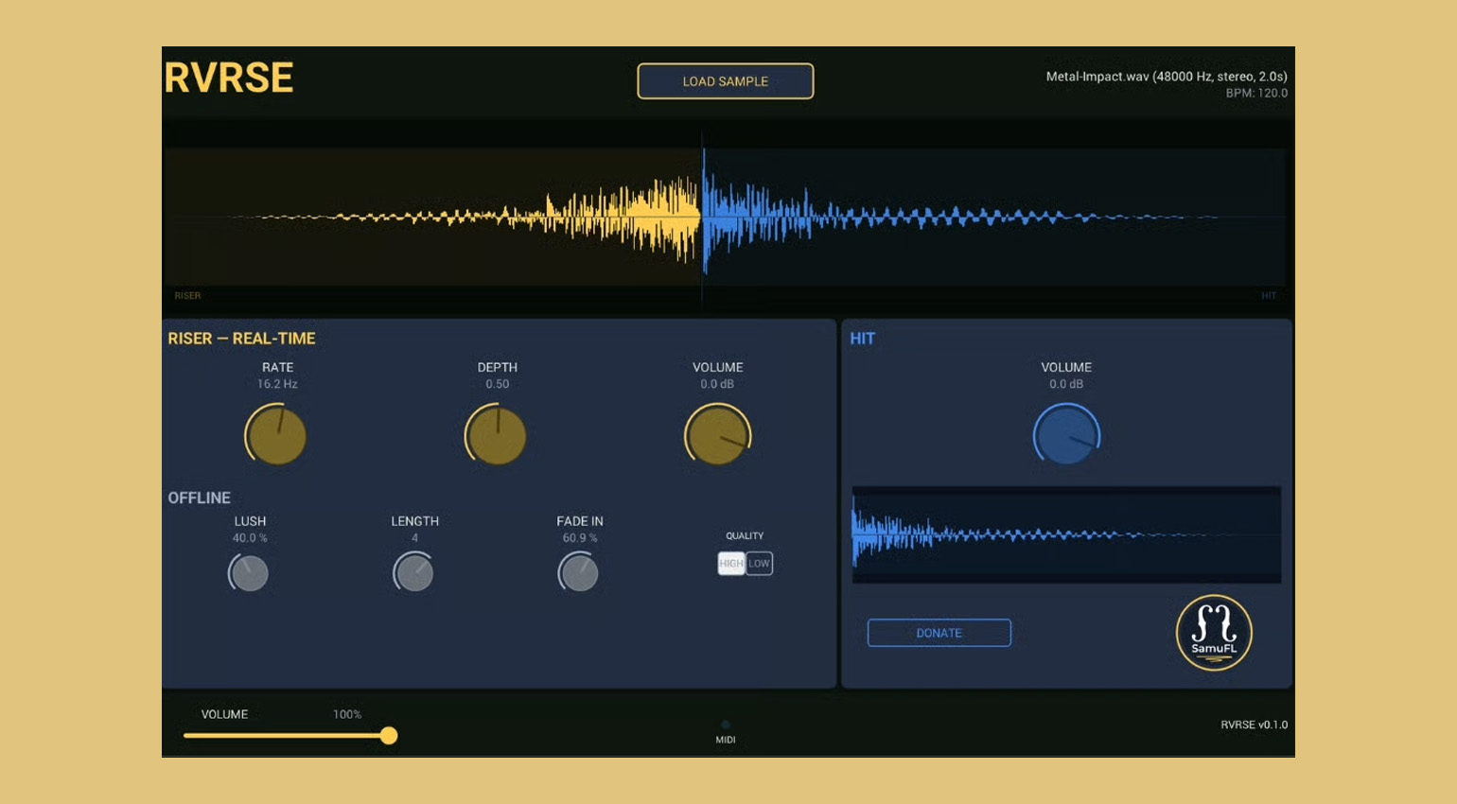Click the master VOLUME slider handle
The height and width of the screenshot is (804, 1457).
pos(389,736)
